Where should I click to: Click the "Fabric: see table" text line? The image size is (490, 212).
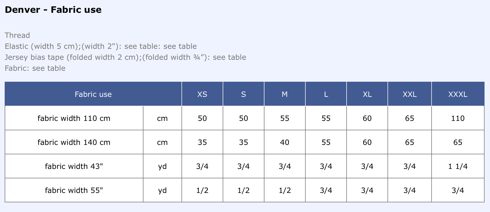(x=35, y=68)
